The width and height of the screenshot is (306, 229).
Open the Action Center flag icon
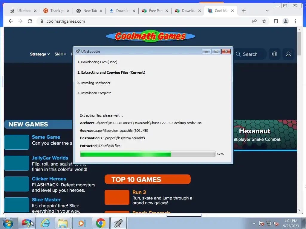[x=261, y=223]
